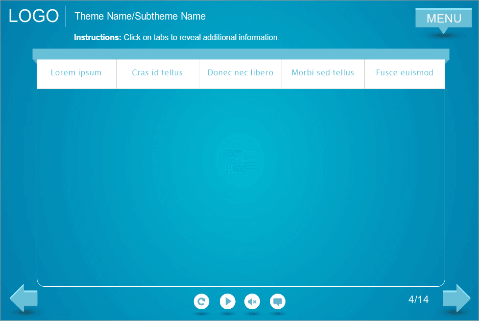This screenshot has width=479, height=321.
Task: Click the bold Instructions label
Action: click(97, 37)
